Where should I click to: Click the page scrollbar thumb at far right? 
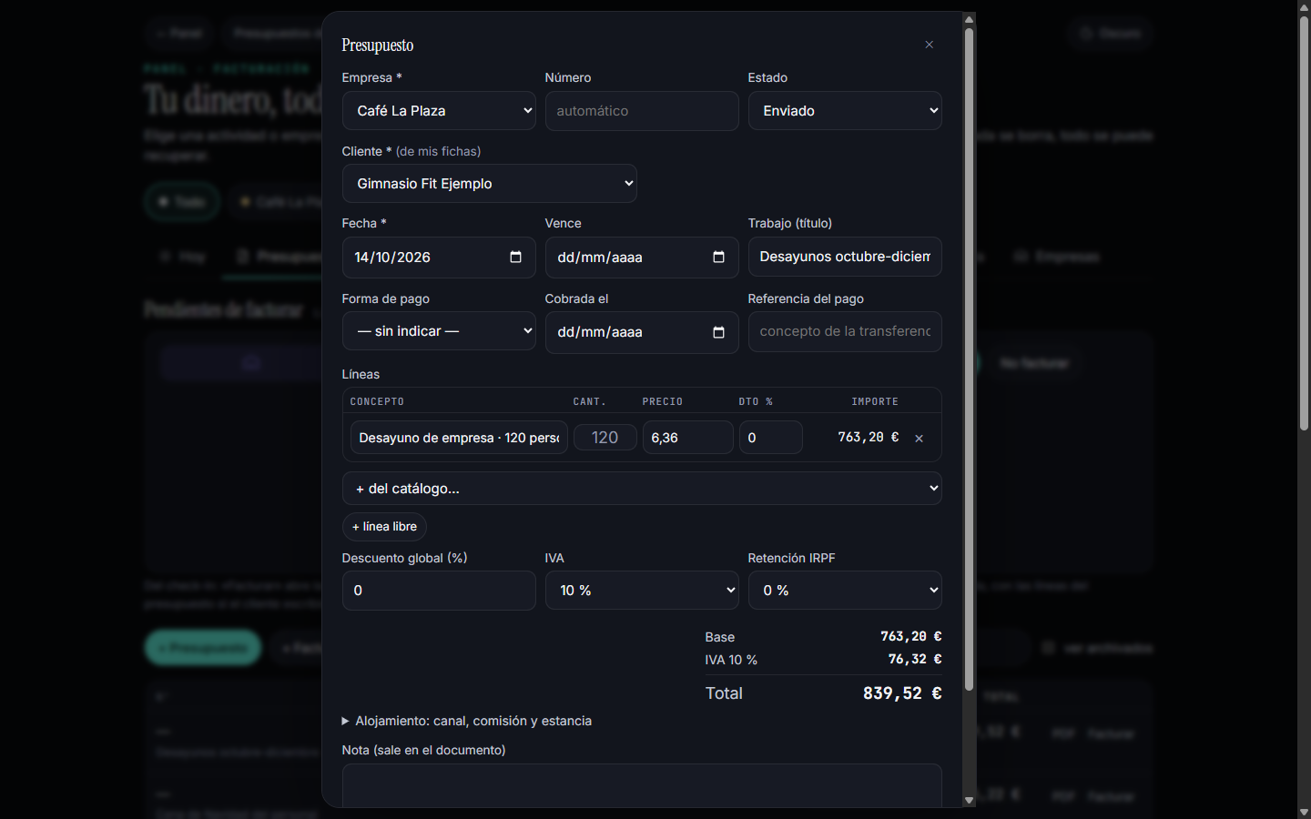1304,223
